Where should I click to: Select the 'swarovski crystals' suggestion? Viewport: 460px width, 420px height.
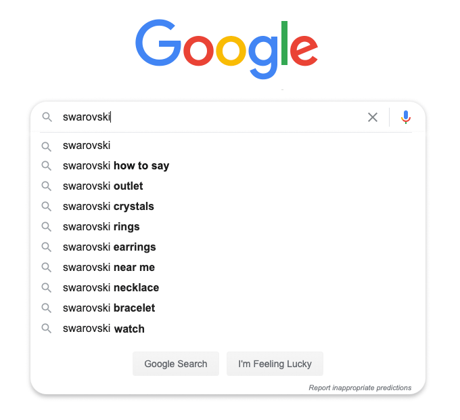228,206
